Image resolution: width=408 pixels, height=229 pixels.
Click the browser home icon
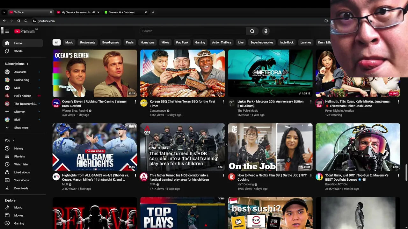[x=26, y=21]
